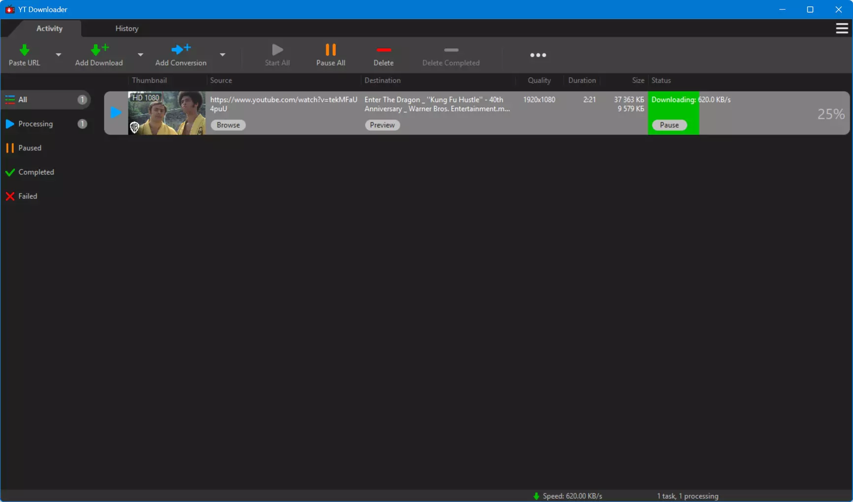Click the Quality column header
This screenshot has width=853, height=502.
tap(539, 81)
